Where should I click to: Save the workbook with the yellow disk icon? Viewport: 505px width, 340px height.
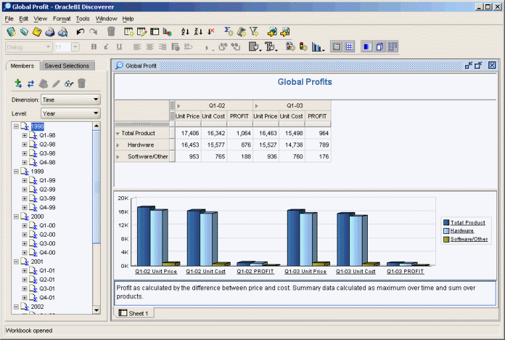pyautogui.click(x=37, y=32)
